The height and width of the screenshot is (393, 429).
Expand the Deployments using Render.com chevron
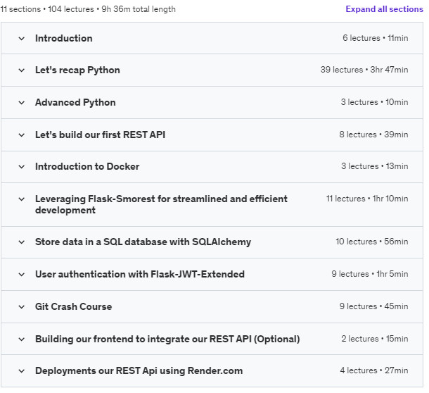point(22,371)
